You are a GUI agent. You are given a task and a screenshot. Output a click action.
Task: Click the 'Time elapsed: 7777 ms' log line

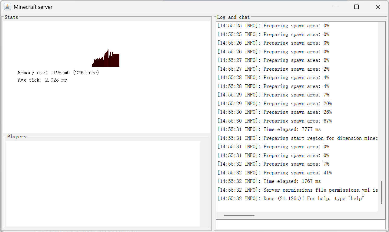pos(269,129)
